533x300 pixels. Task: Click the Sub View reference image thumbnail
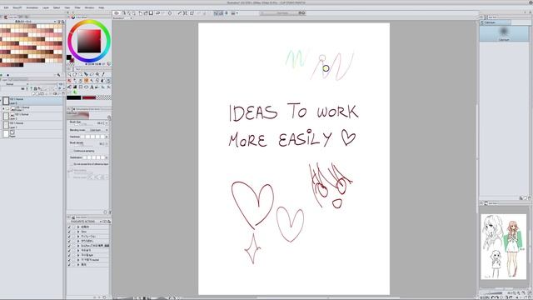[x=503, y=247]
